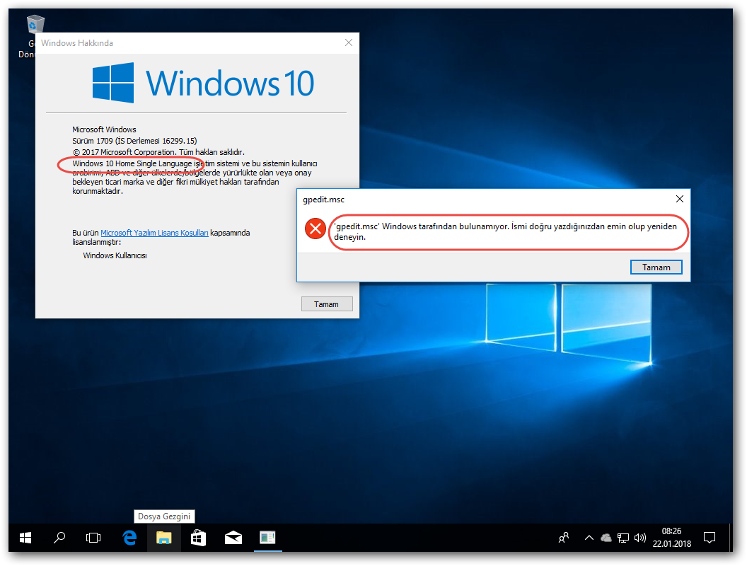Click gpedit.msc dialog title bar text
Screen dimensions: 747x566
click(323, 199)
